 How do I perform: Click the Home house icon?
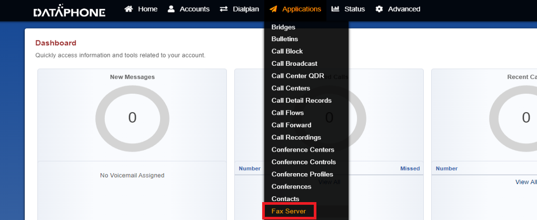click(128, 9)
